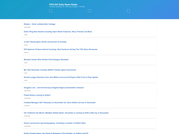
Task: Click the FDG.GG Daily News Radar title
Action: (63, 4)
